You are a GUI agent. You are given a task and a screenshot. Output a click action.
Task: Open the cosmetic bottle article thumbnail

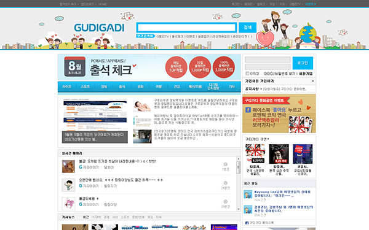[x=142, y=121]
